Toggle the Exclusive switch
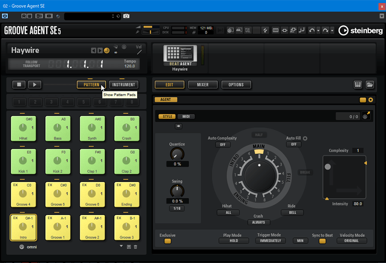This screenshot has width=386, height=263. click(167, 241)
